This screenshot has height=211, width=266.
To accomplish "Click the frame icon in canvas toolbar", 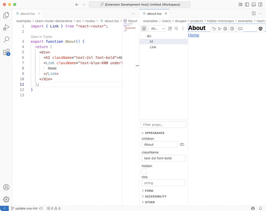I will (240, 29).
